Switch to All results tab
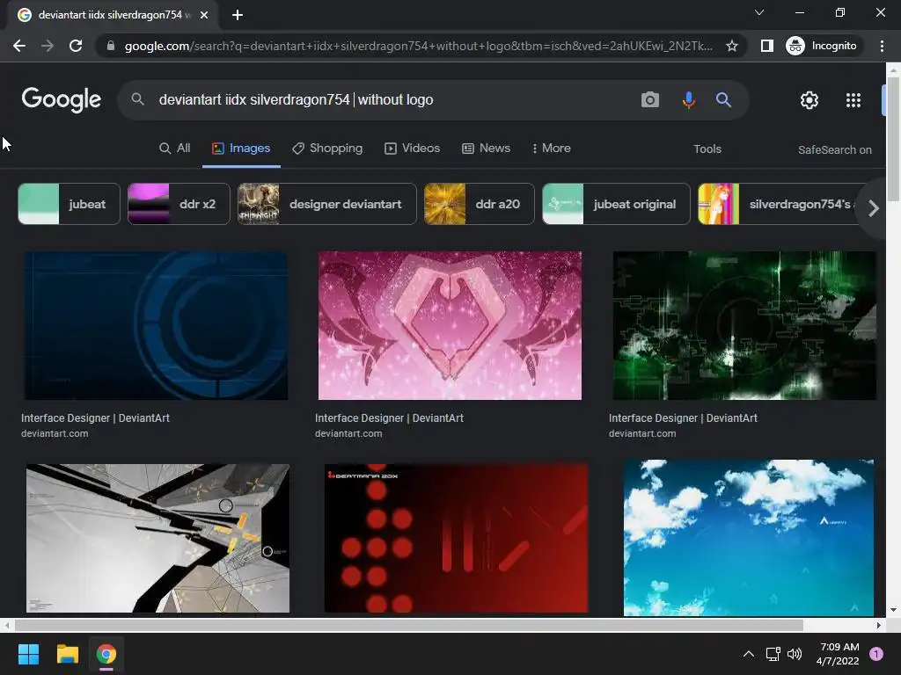 point(175,148)
